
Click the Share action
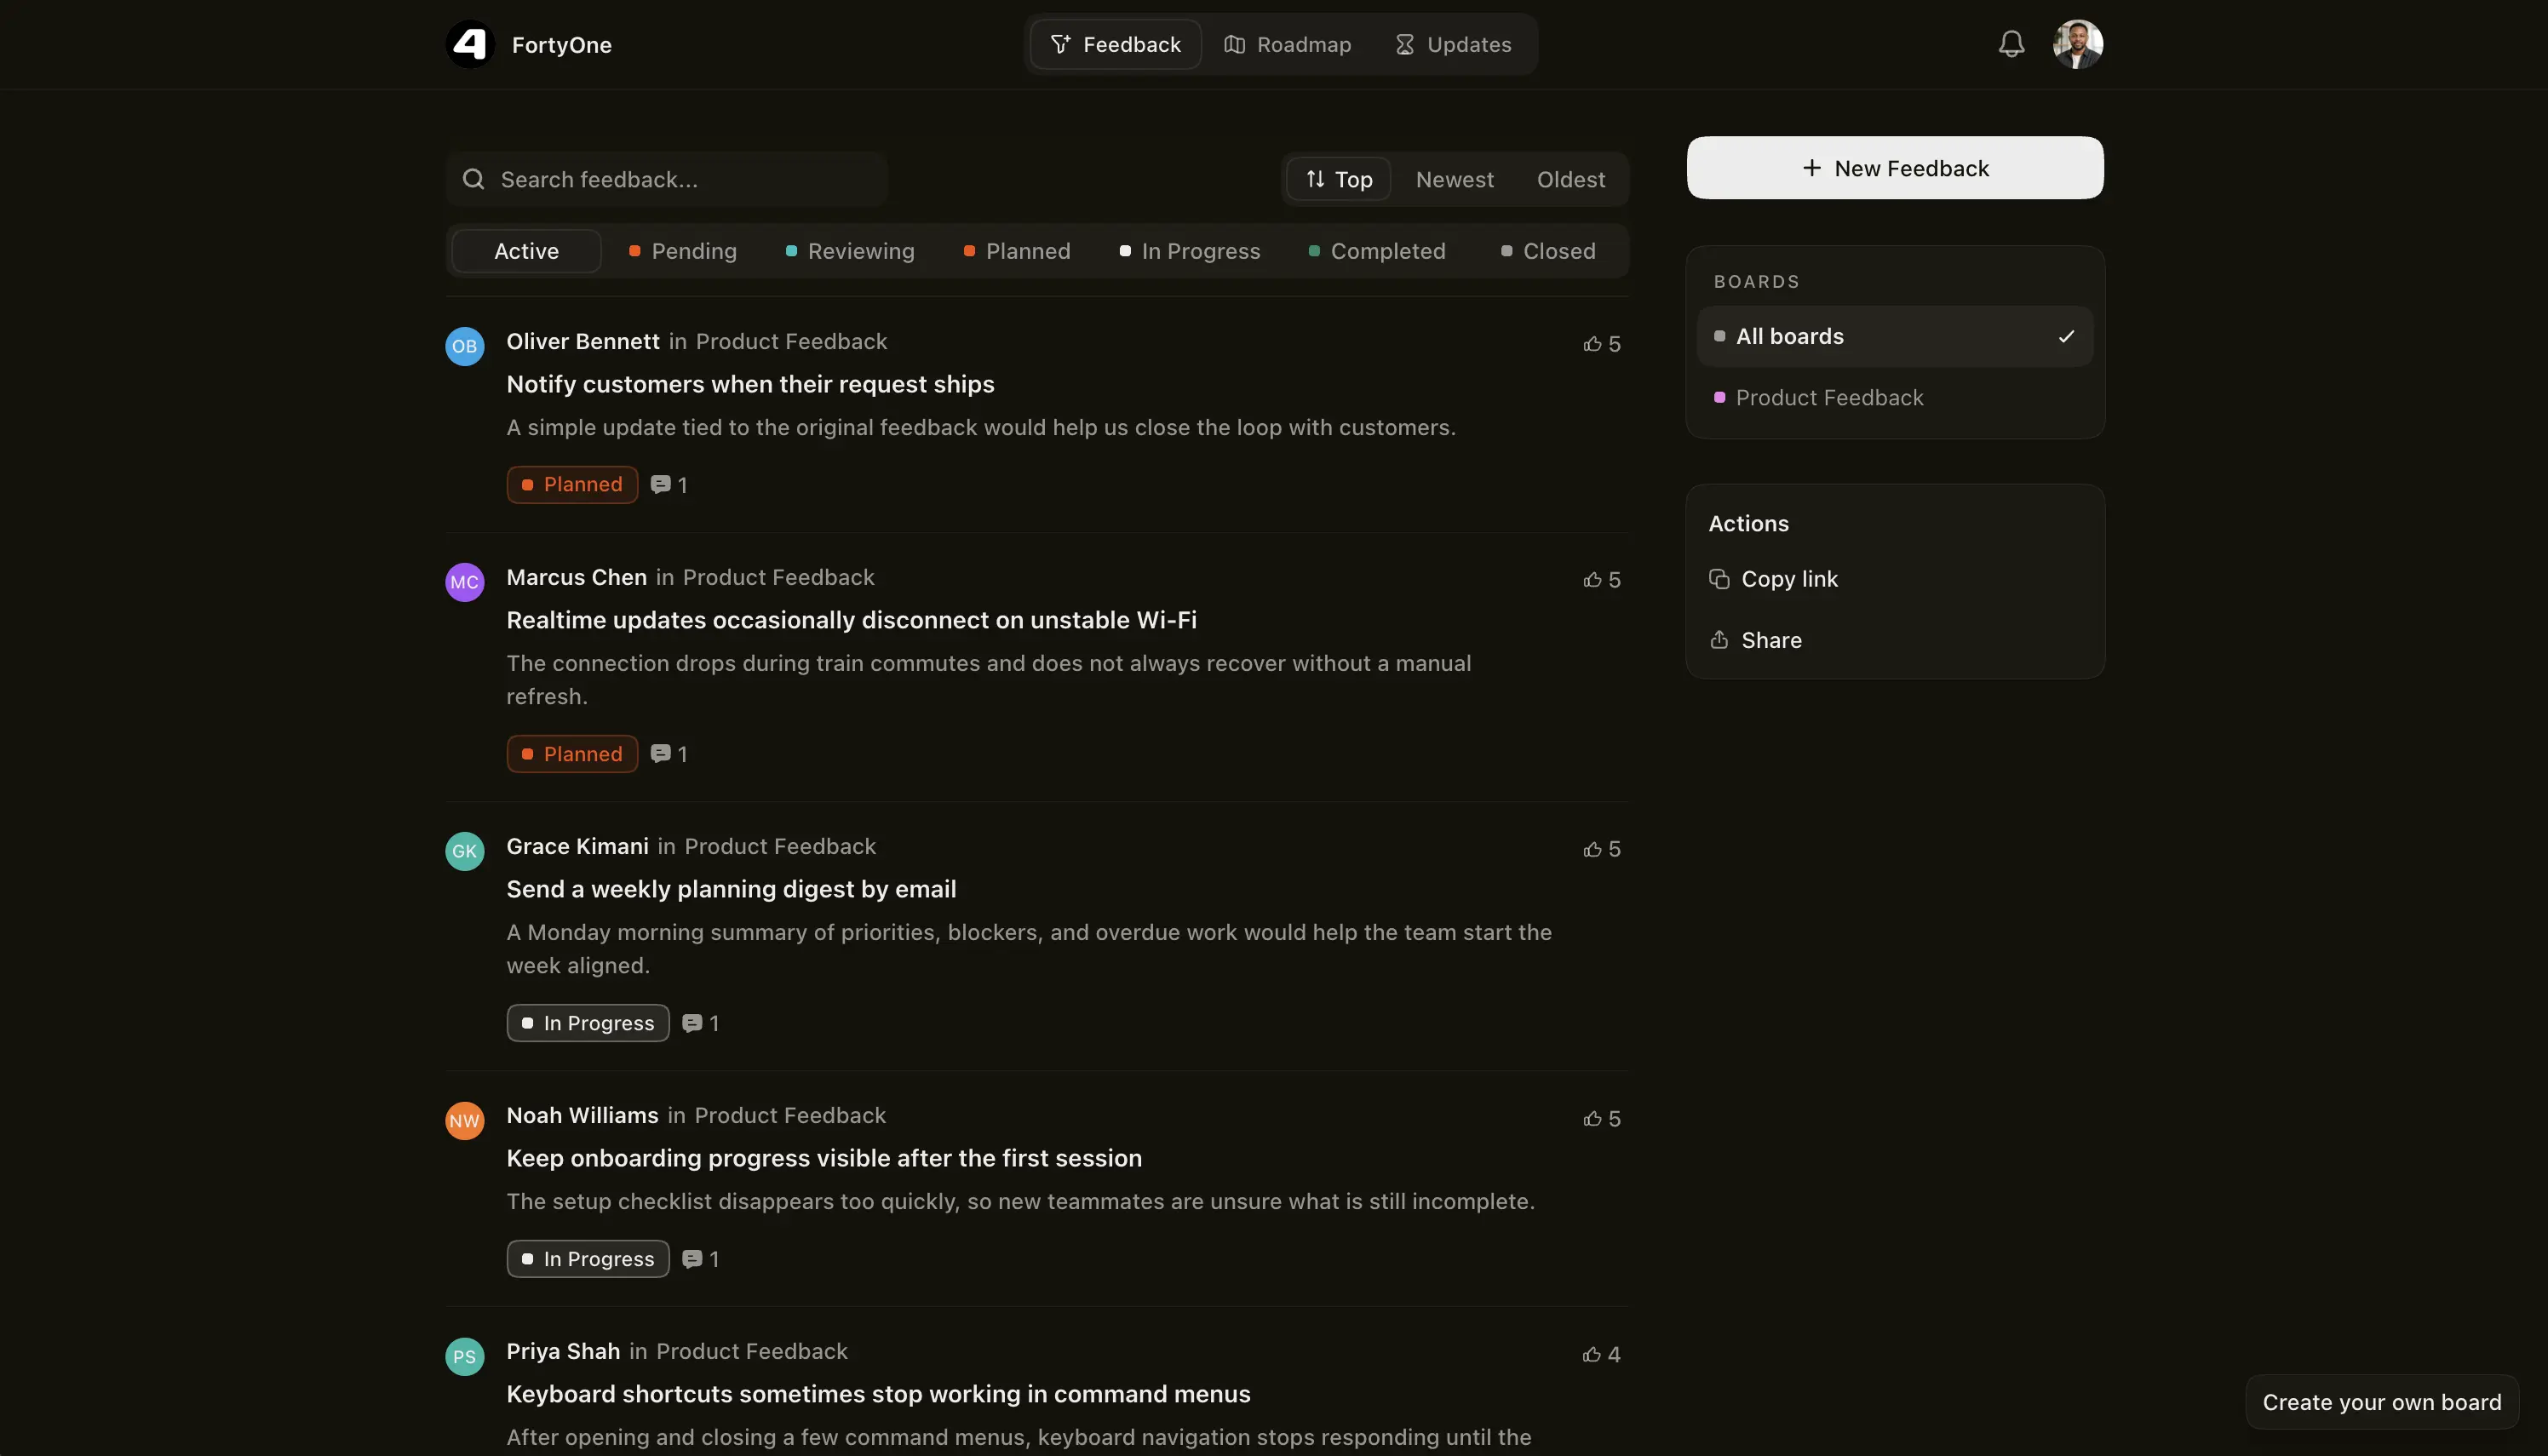coord(1756,640)
